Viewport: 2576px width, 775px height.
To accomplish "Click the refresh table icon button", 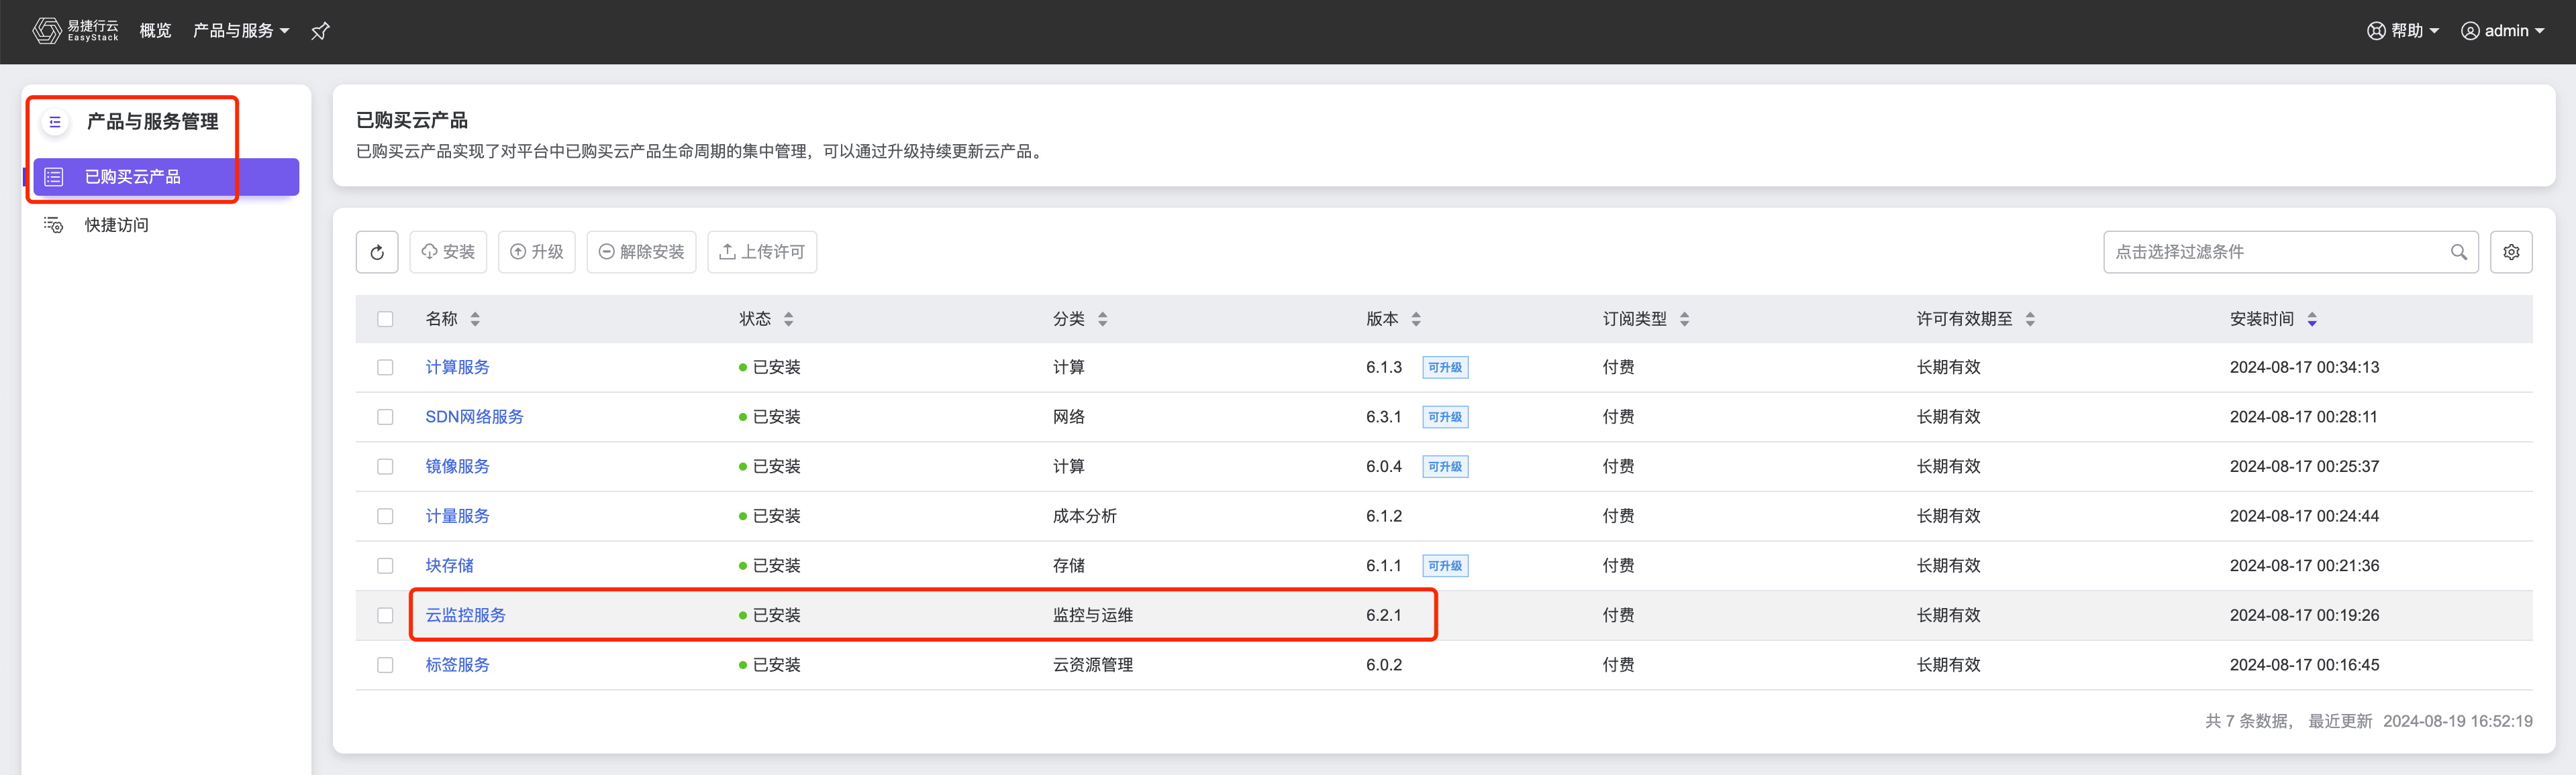I will [x=377, y=251].
